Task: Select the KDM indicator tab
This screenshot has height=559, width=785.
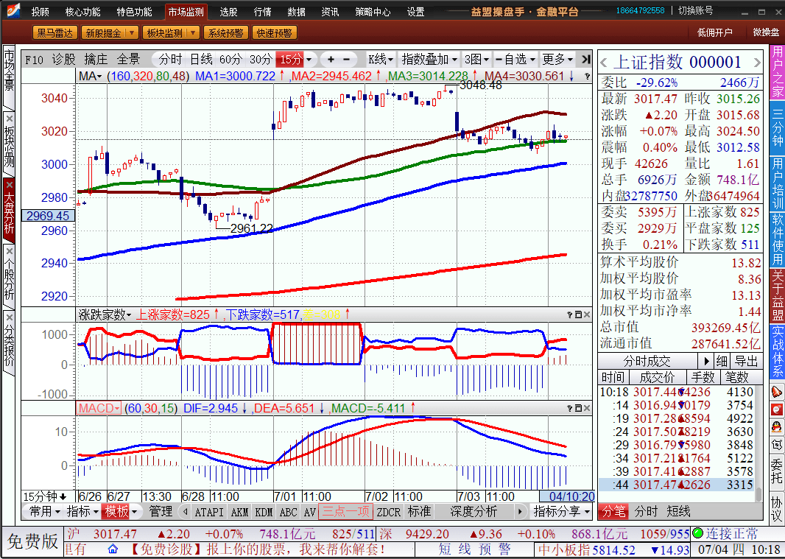Action: click(x=264, y=512)
